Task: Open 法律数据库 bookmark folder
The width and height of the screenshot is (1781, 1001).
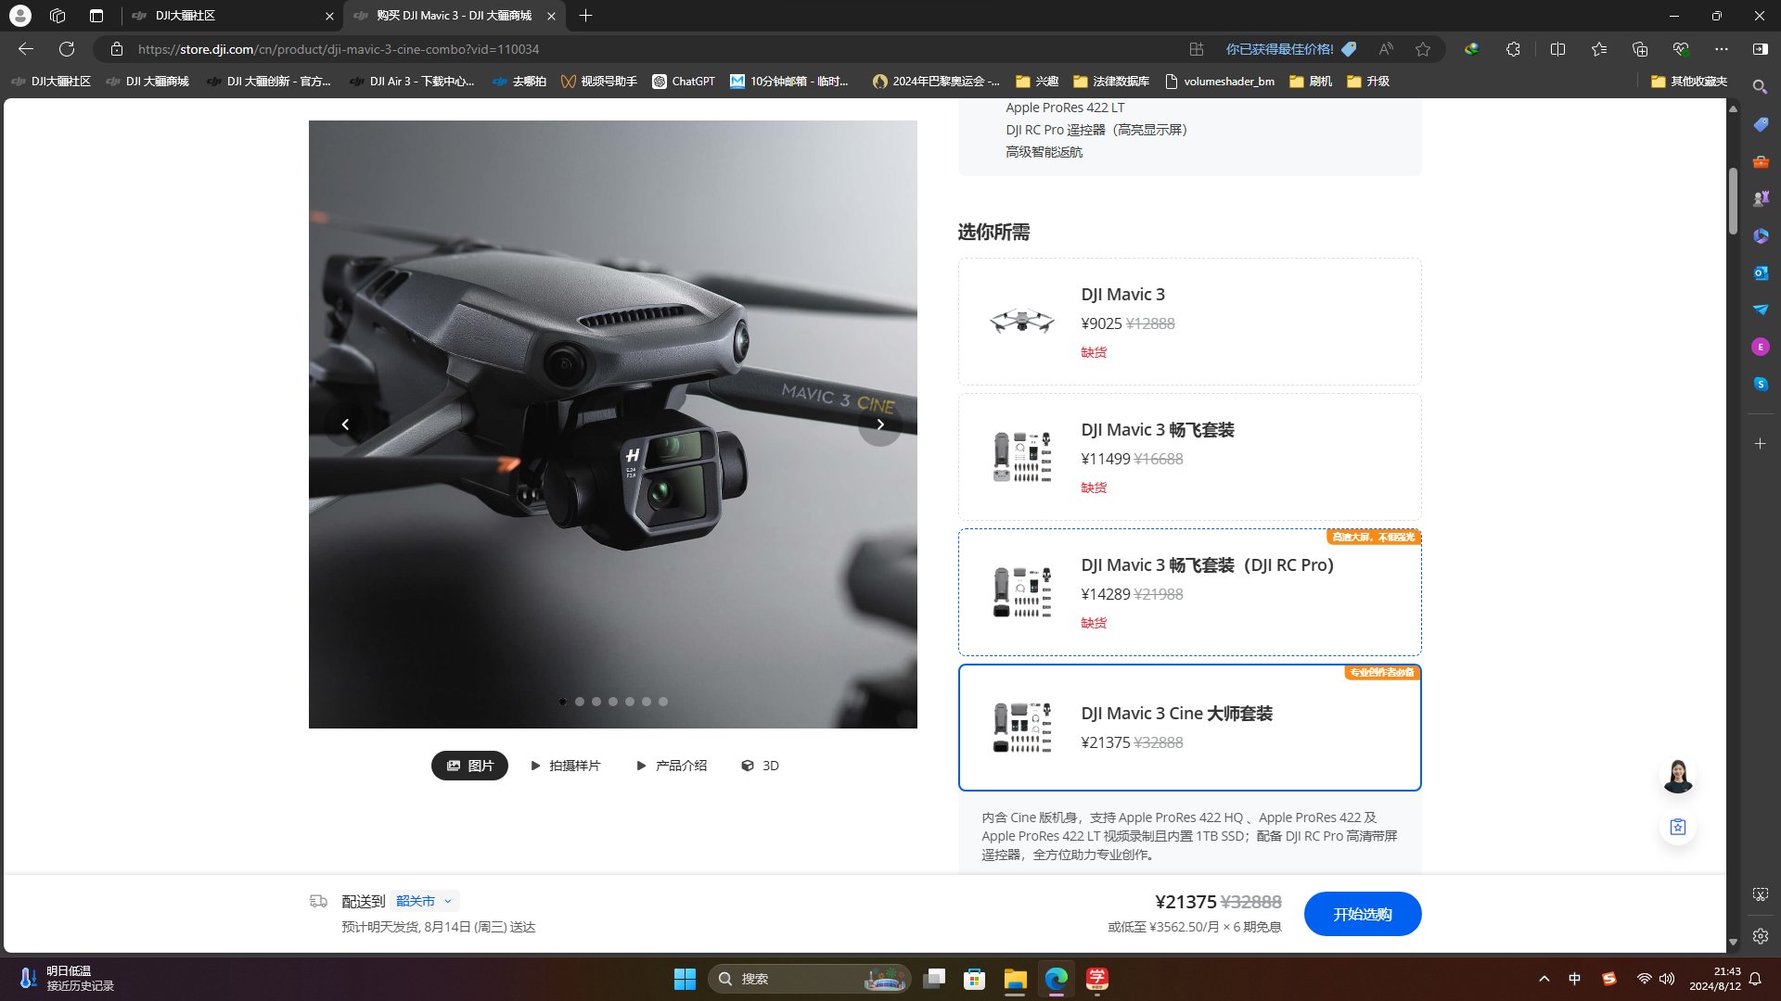Action: click(x=1110, y=82)
